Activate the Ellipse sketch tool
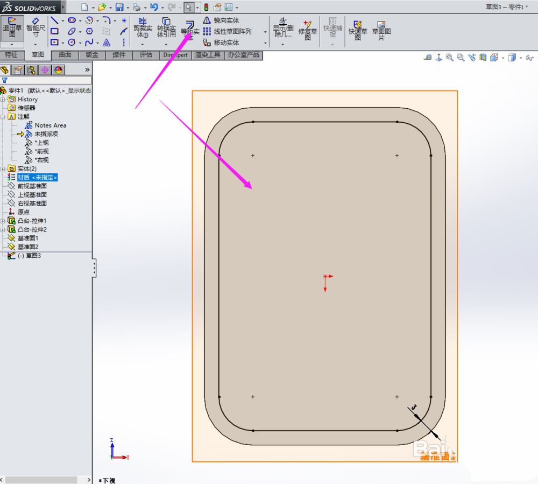This screenshot has height=484, width=538. pyautogui.click(x=72, y=31)
